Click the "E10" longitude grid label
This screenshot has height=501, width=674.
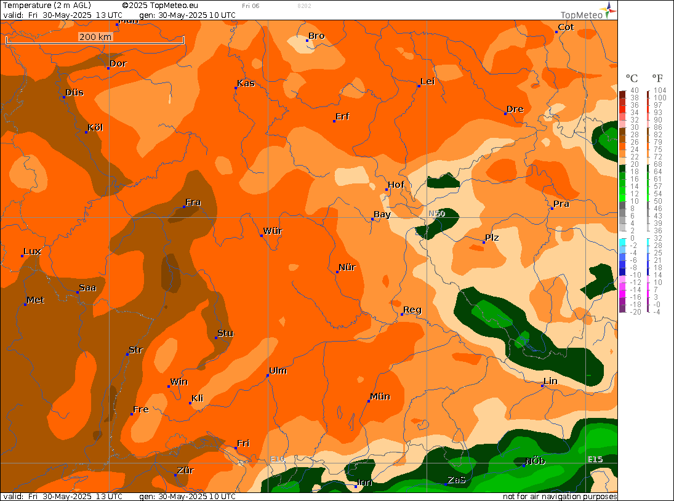277,459
